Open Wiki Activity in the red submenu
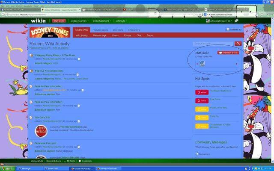 click(82, 35)
